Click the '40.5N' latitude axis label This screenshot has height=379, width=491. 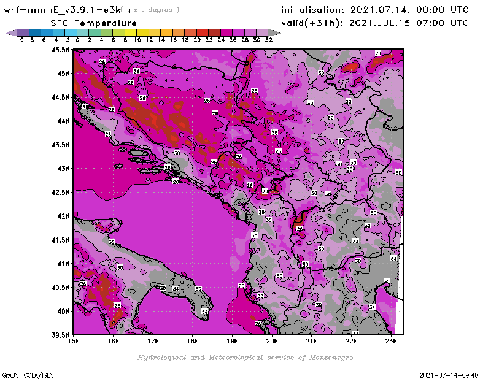click(x=60, y=288)
